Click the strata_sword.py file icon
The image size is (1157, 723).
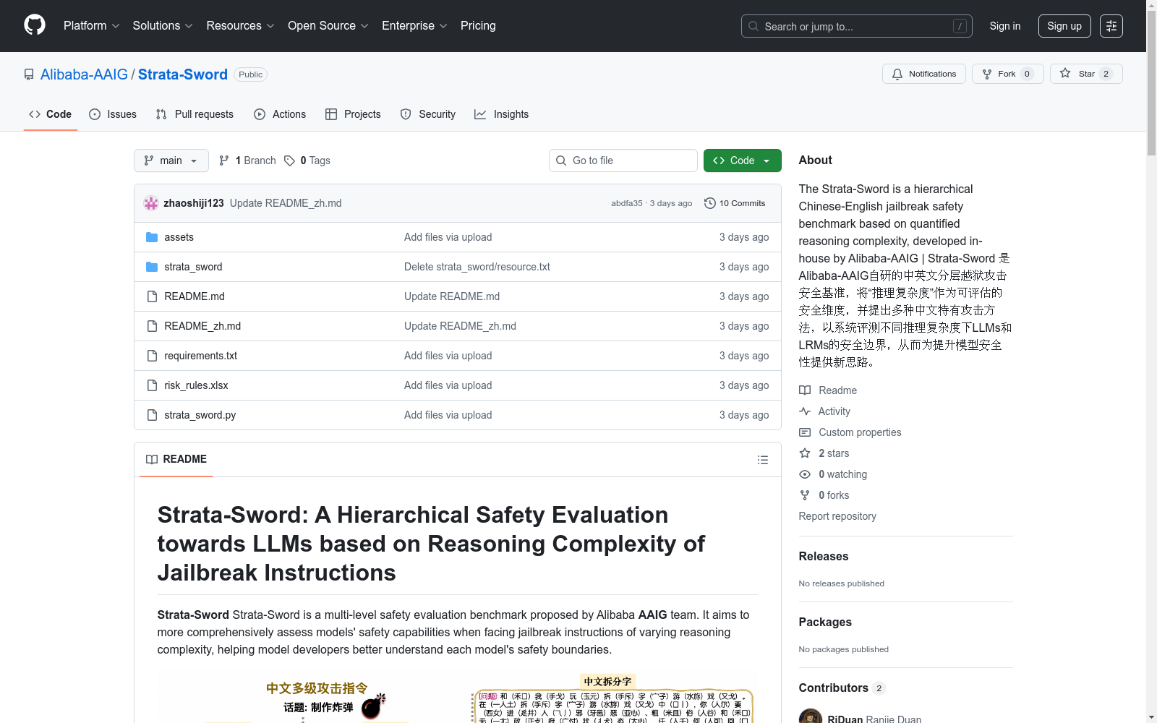[152, 415]
